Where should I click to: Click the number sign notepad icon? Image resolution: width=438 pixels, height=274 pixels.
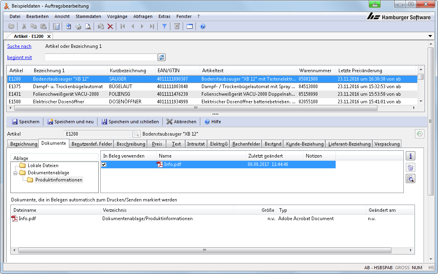[x=177, y=27]
